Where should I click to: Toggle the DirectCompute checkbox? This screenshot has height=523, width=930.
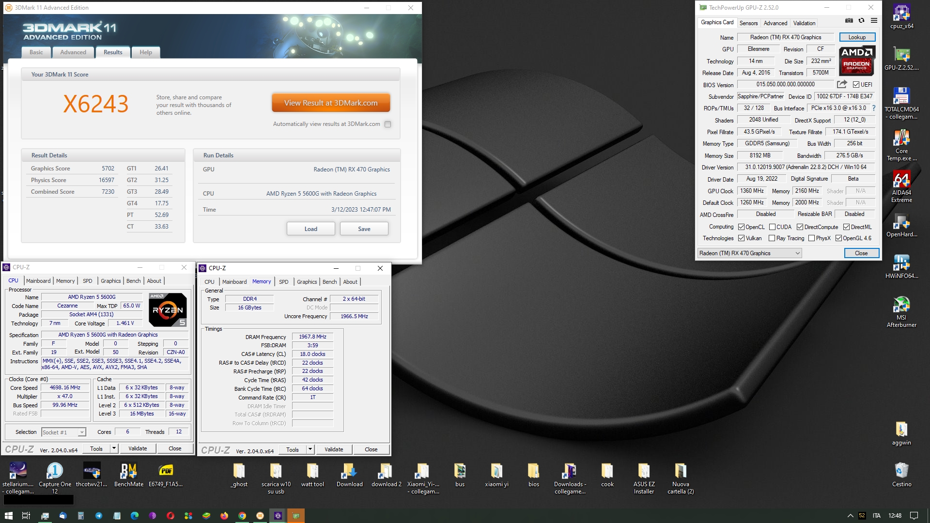tap(800, 227)
